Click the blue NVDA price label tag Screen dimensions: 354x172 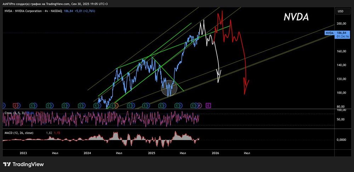(329, 33)
